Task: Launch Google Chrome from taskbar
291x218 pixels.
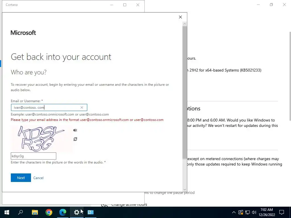Action: [49, 212]
